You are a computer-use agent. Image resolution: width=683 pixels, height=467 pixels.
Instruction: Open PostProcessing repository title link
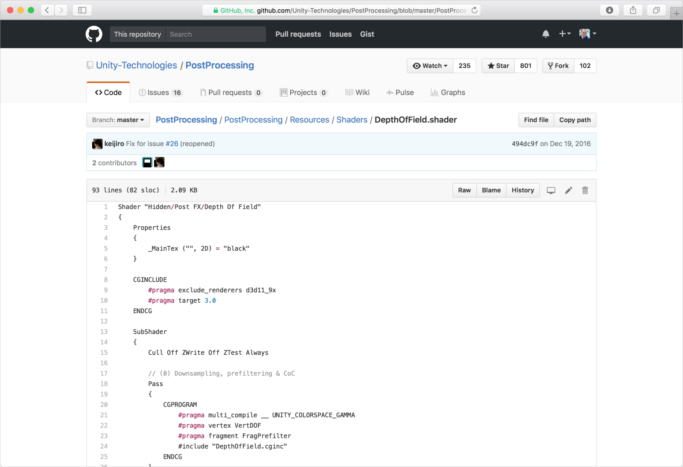pyautogui.click(x=220, y=65)
